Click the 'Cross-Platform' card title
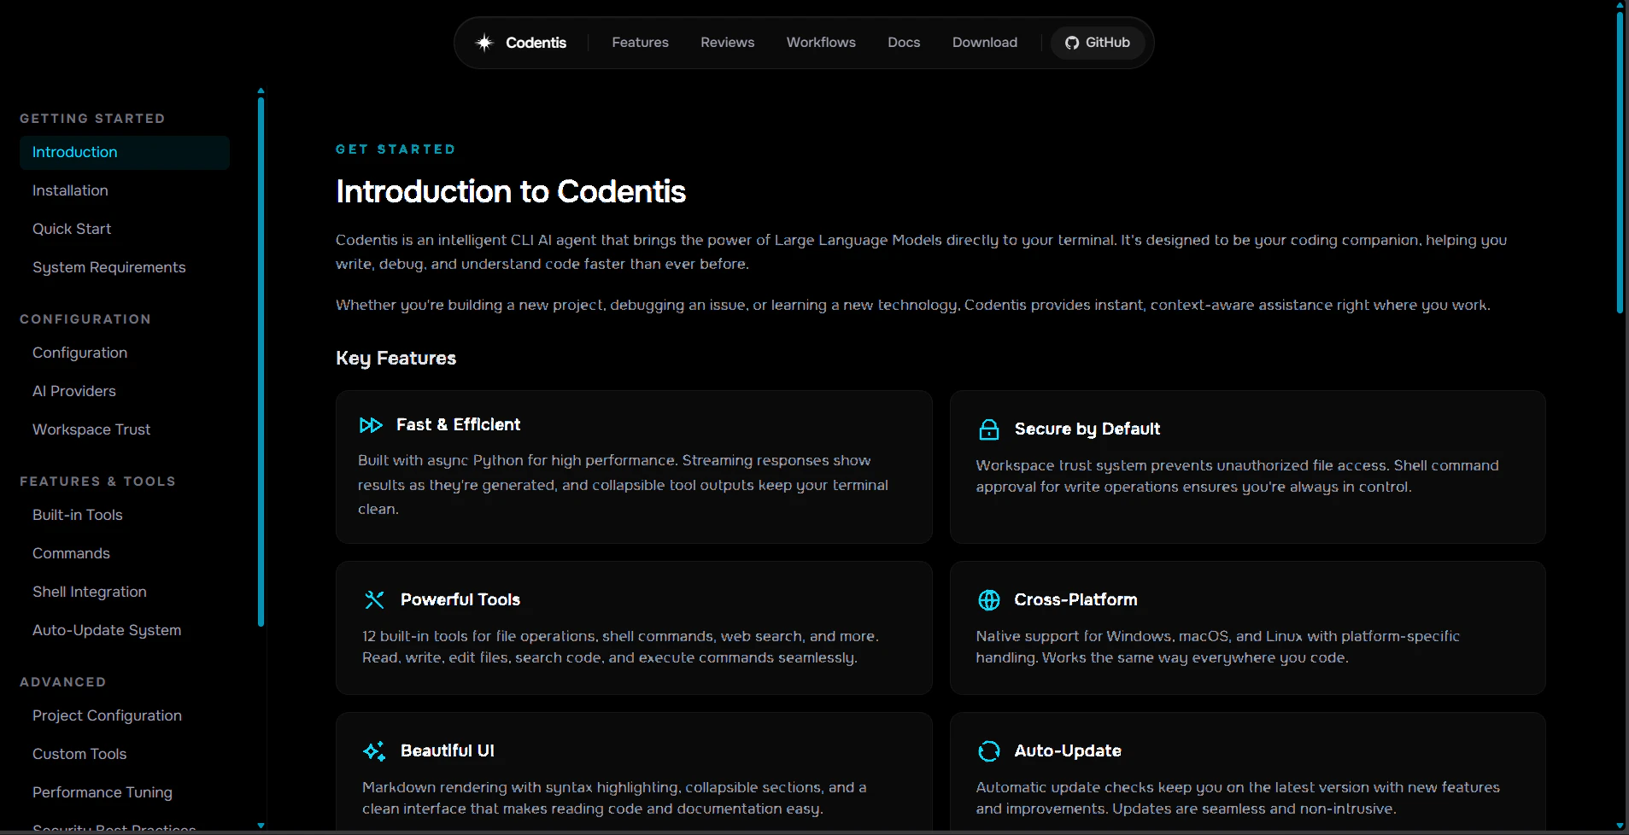The image size is (1629, 835). point(1075,600)
